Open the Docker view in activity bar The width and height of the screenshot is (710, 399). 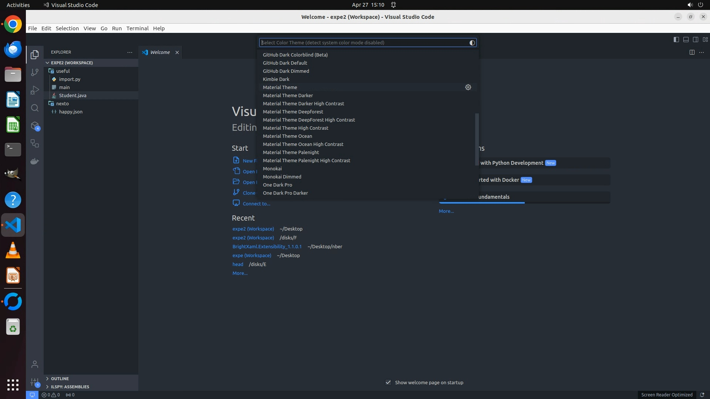point(35,161)
